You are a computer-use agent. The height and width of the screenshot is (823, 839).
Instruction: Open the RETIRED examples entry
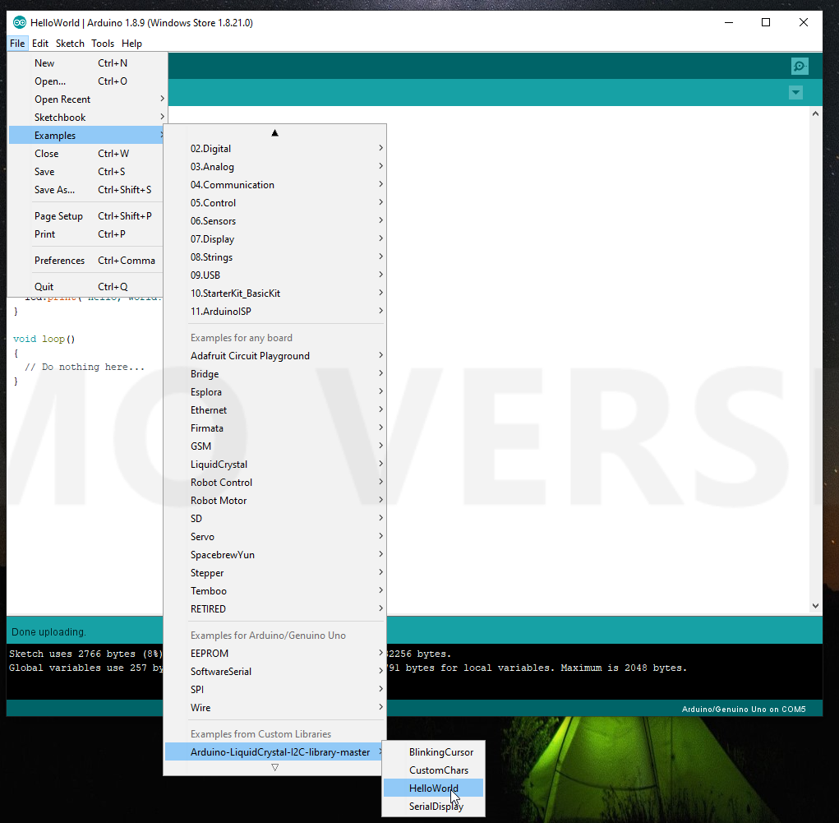275,608
